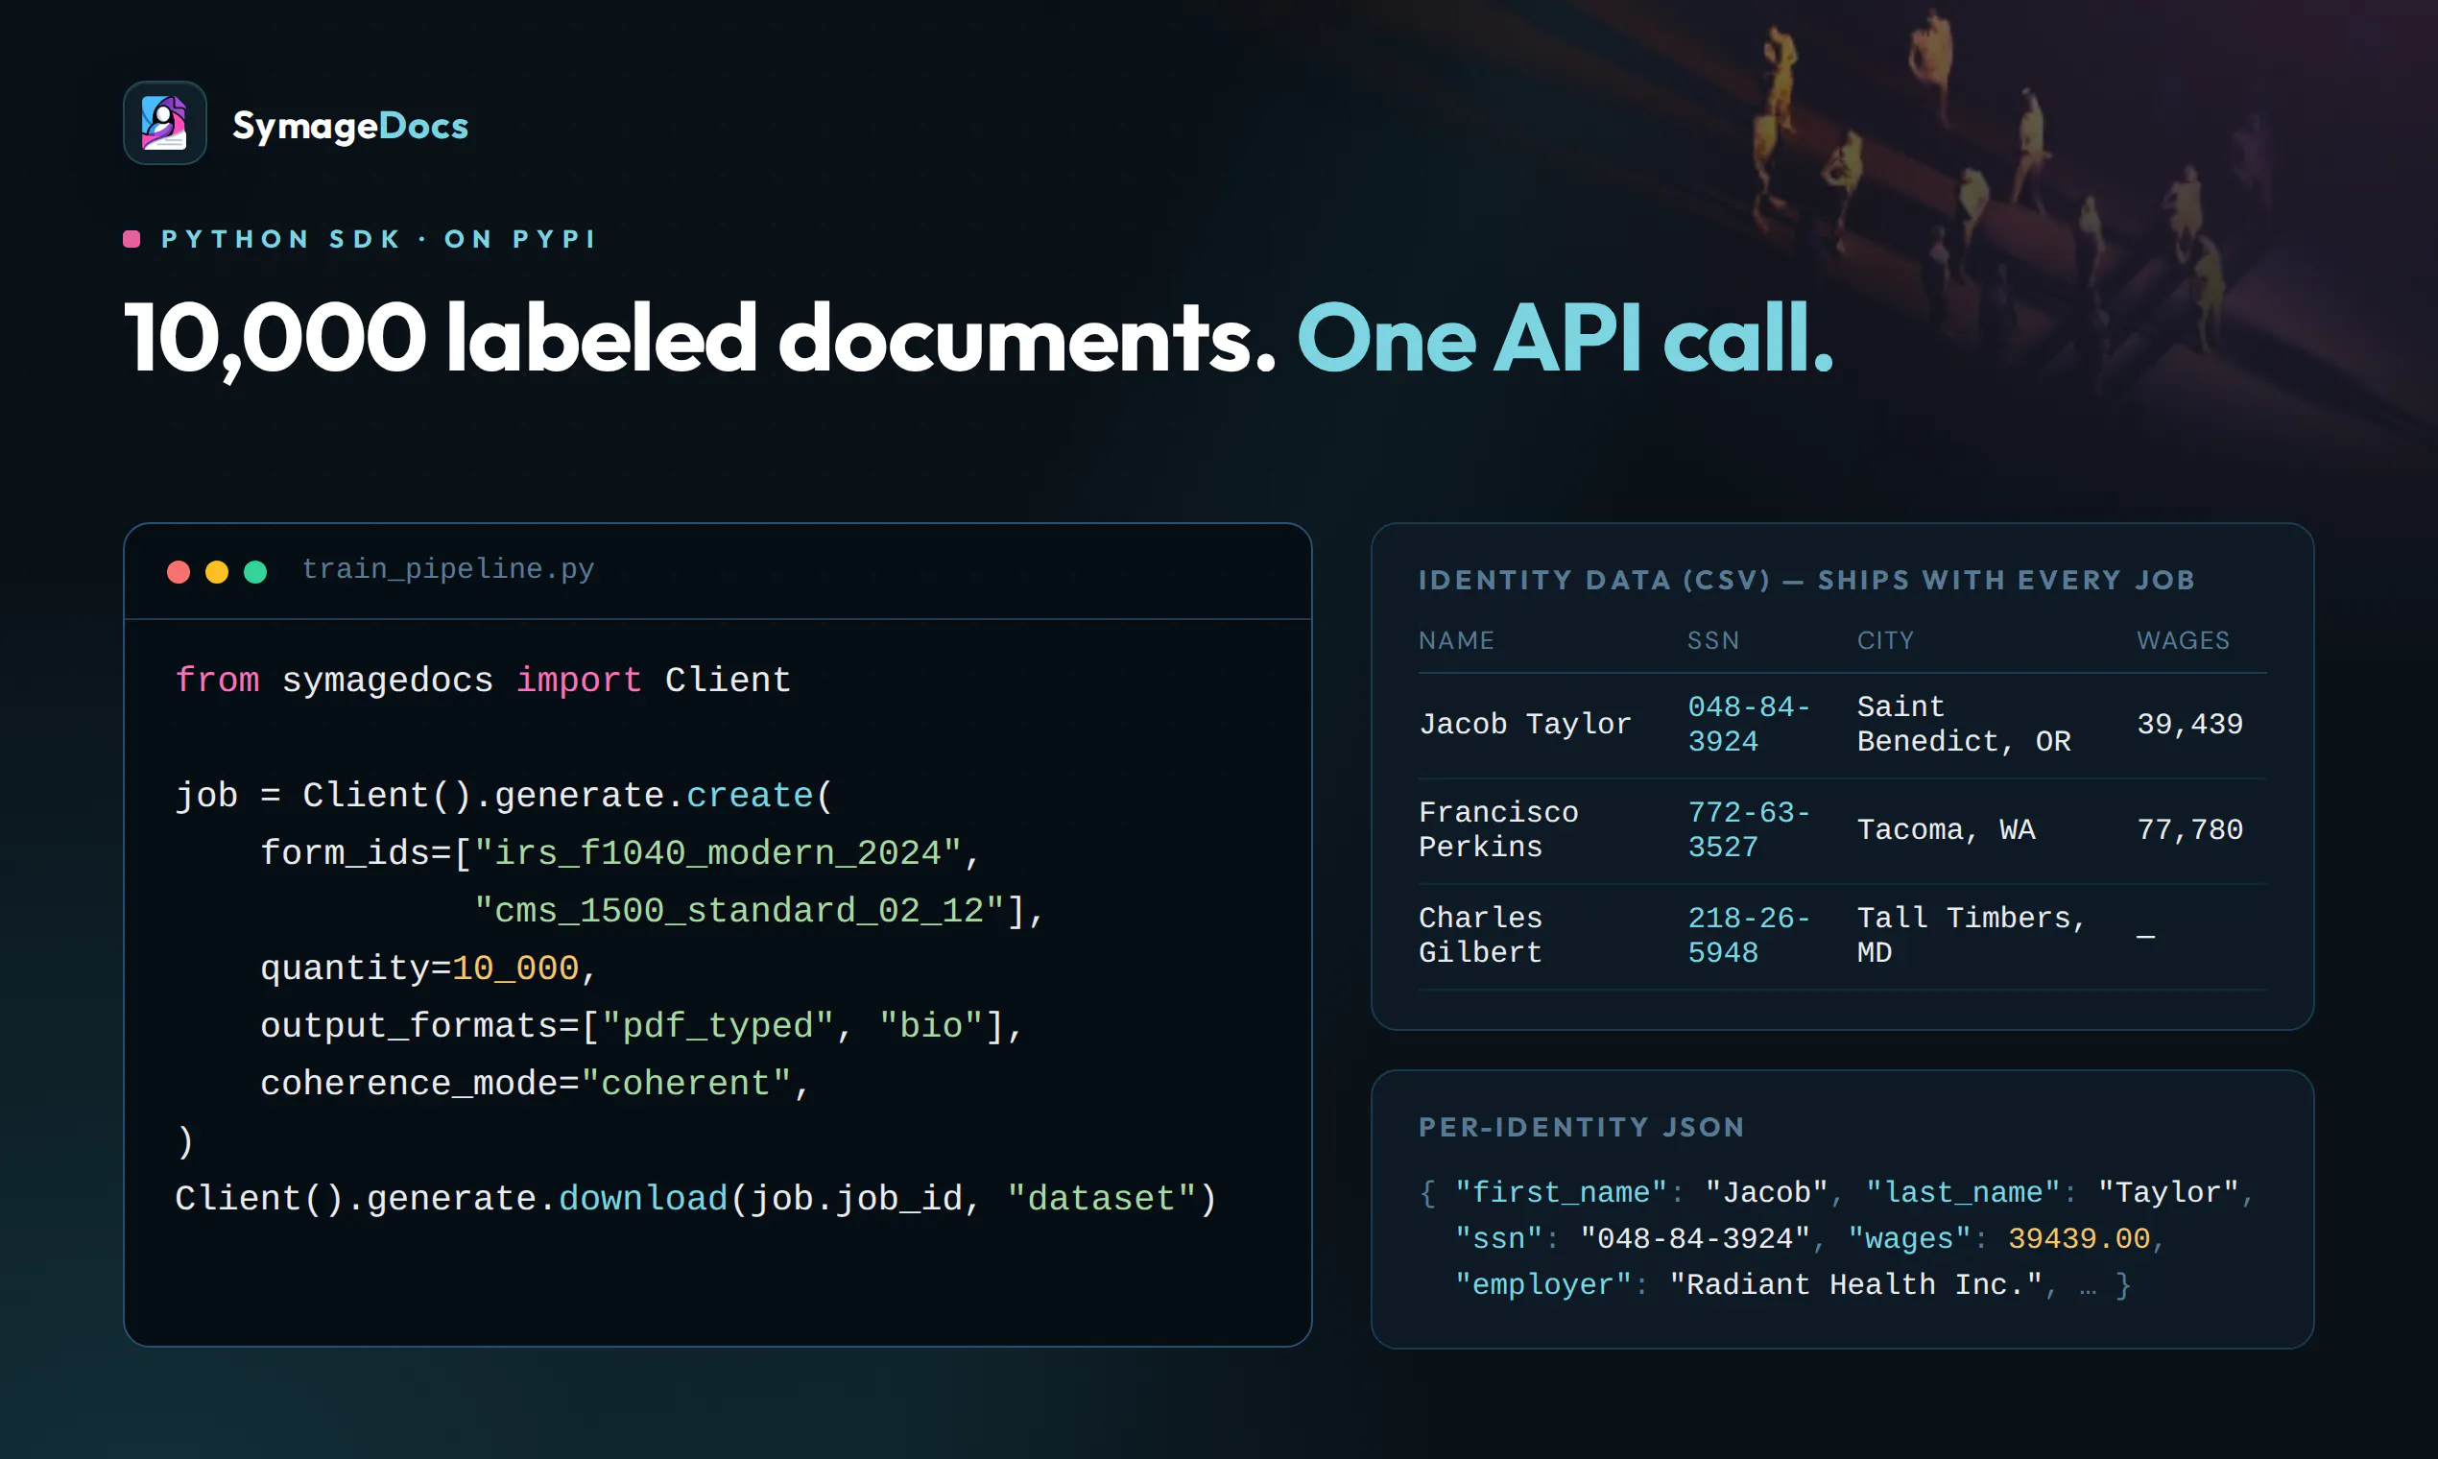
Task: Click the Tall Timbers, MD city cell
Action: 1972,935
